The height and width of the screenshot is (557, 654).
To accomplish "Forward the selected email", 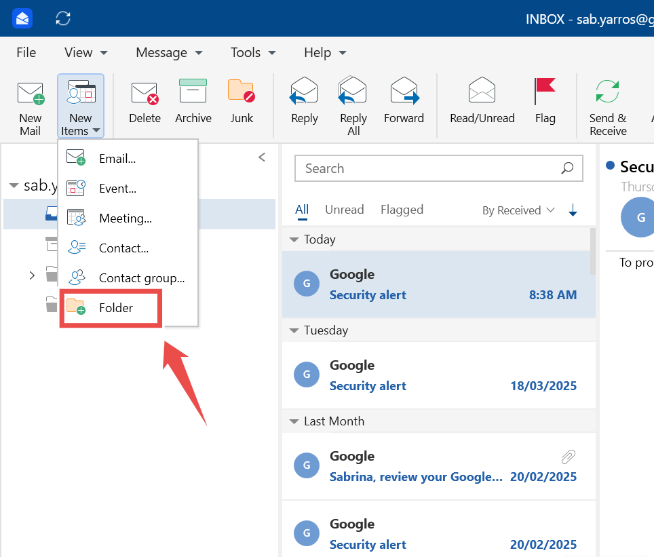I will [x=404, y=101].
